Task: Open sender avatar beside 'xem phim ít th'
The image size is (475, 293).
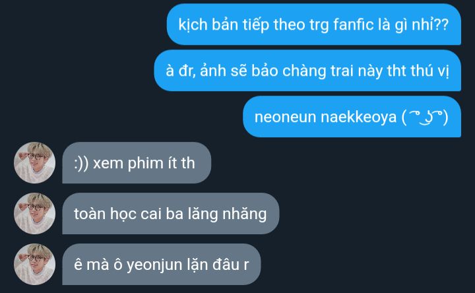Action: pyautogui.click(x=34, y=163)
